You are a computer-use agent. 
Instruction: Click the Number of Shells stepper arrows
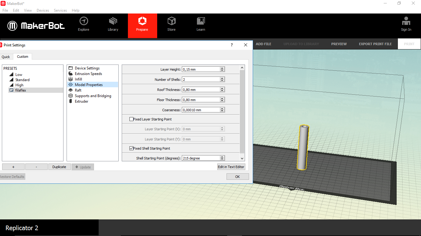(222, 80)
